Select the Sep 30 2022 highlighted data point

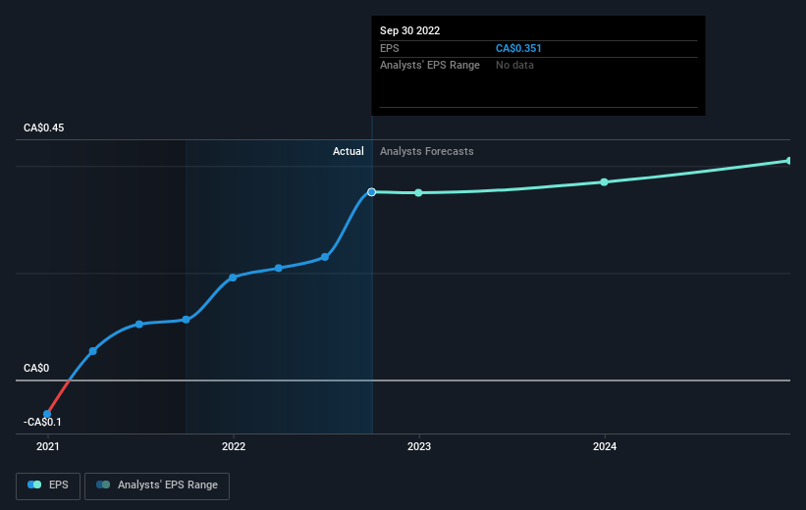(372, 192)
